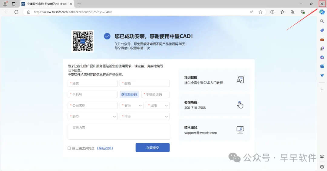Viewport: 327px width, 171px height.
Task: Open Read aloud icon in address bar
Action: [x=251, y=12]
